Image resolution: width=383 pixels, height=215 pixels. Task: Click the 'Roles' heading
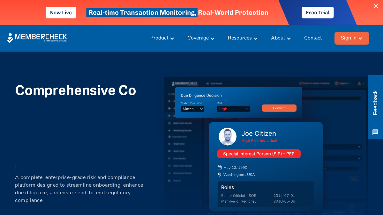click(x=228, y=187)
